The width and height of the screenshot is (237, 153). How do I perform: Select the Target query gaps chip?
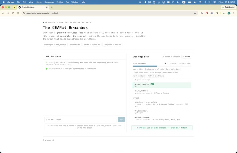click(141, 73)
